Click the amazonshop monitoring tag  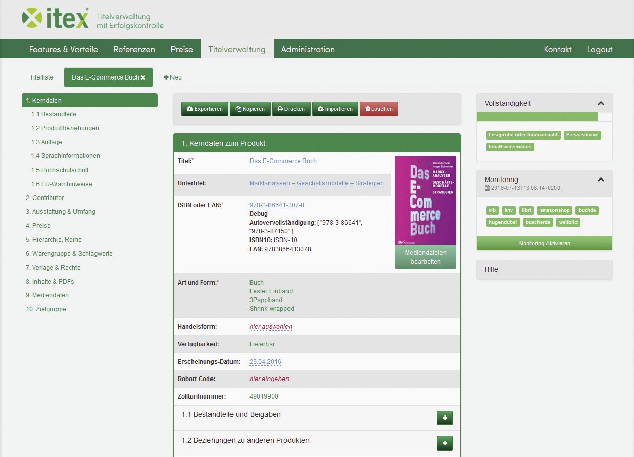pos(555,210)
